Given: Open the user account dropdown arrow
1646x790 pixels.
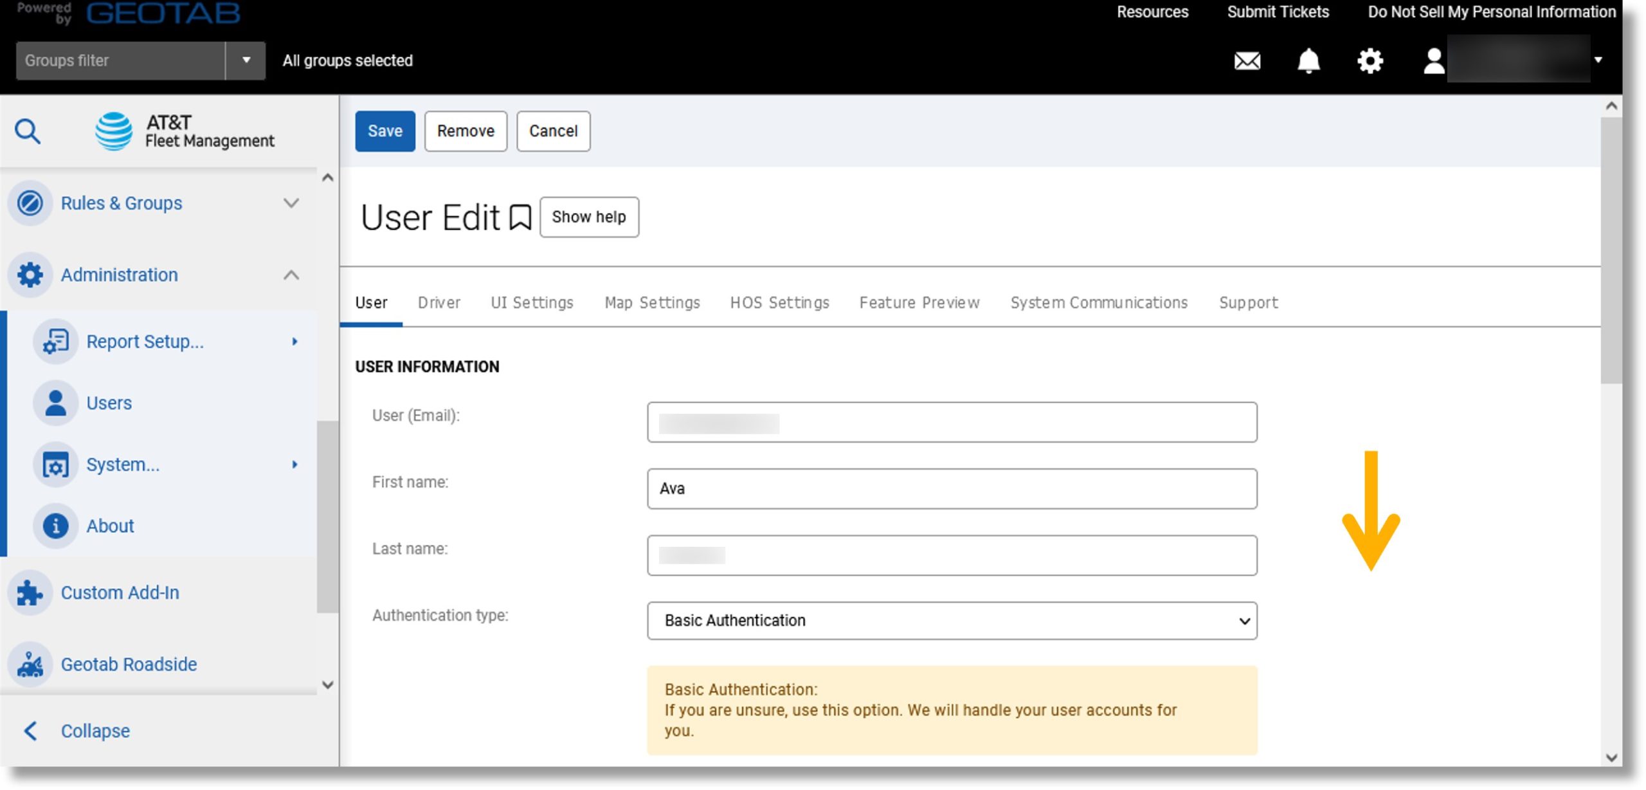Looking at the screenshot, I should tap(1598, 60).
